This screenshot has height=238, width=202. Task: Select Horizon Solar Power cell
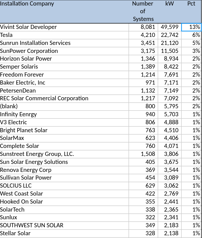(x=64, y=59)
